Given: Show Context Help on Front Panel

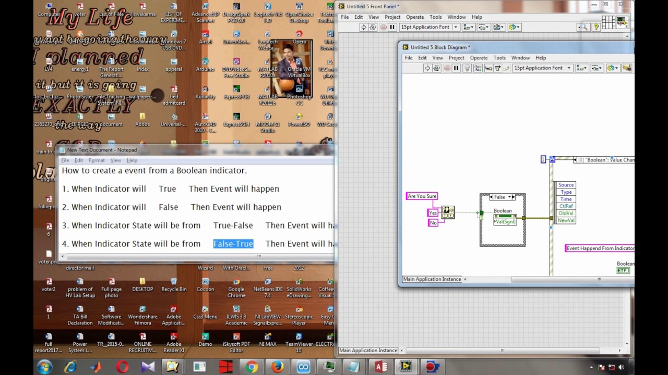Looking at the screenshot, I should (x=596, y=27).
